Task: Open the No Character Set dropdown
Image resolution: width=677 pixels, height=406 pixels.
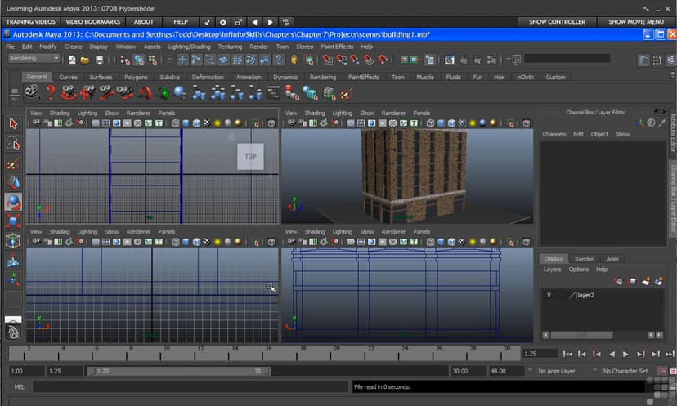Action: [625, 371]
